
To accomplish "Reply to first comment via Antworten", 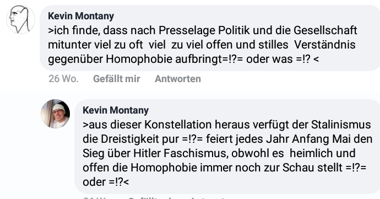I will coord(178,79).
